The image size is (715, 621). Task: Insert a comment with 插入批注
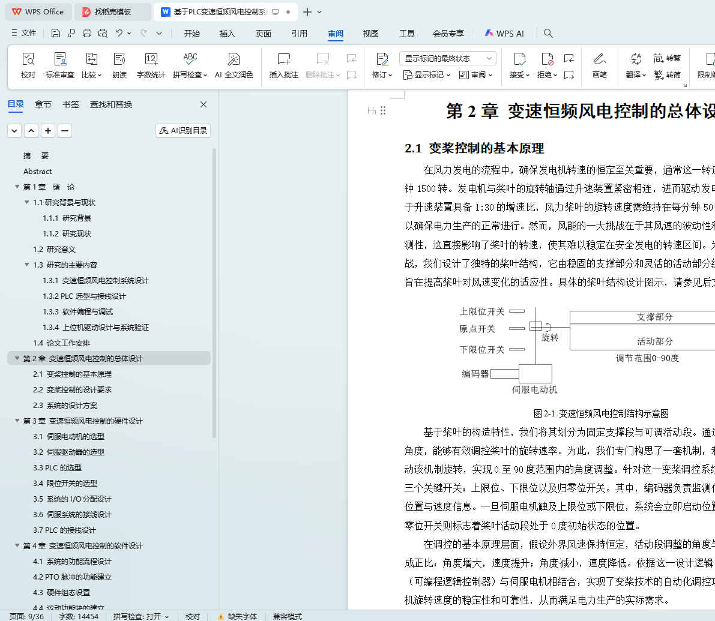[x=283, y=65]
